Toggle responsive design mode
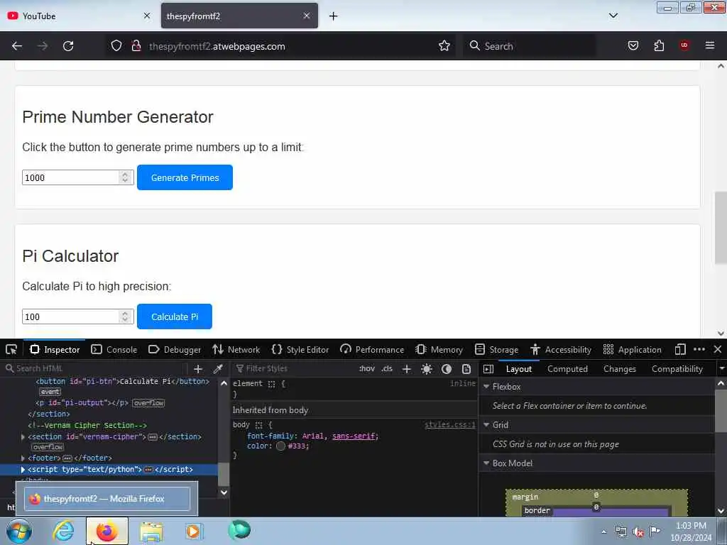 tap(680, 349)
